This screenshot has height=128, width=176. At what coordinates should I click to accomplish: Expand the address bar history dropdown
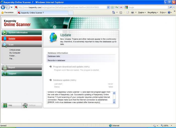108,7
